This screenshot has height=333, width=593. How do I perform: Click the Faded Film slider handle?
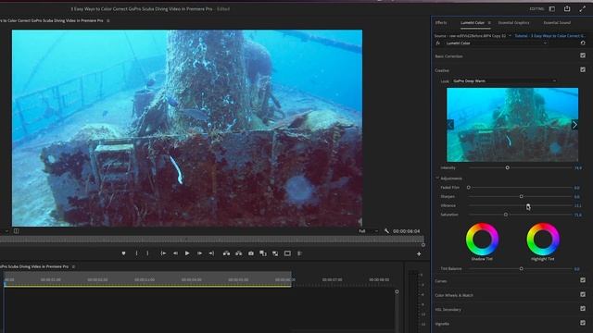[x=469, y=187]
